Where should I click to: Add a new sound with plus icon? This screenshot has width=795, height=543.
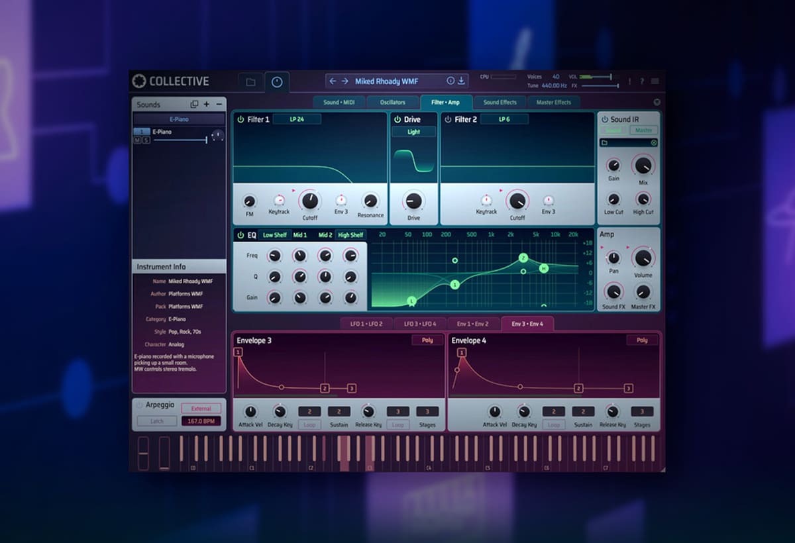(207, 105)
